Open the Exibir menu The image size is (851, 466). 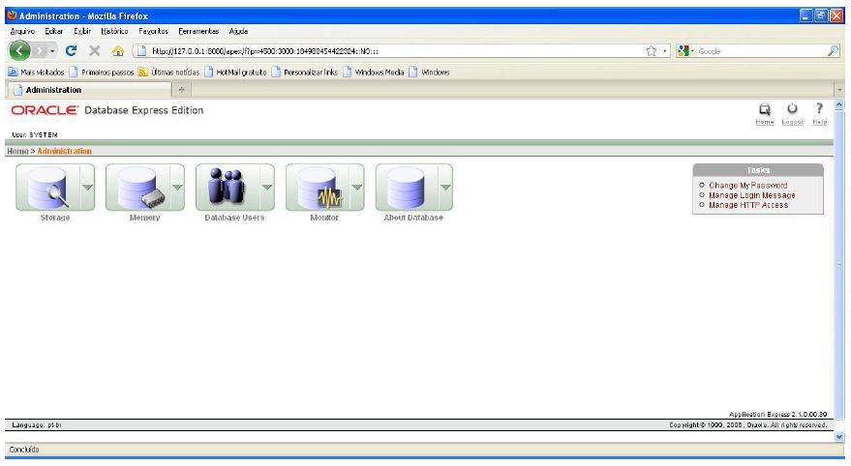(82, 32)
